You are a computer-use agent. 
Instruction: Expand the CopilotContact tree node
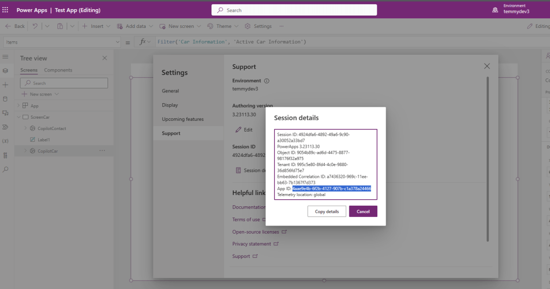point(25,128)
